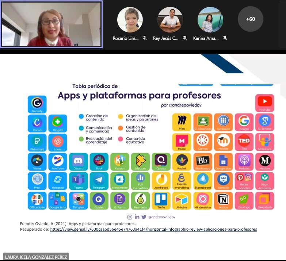Select the Prezi tile

tap(37, 181)
